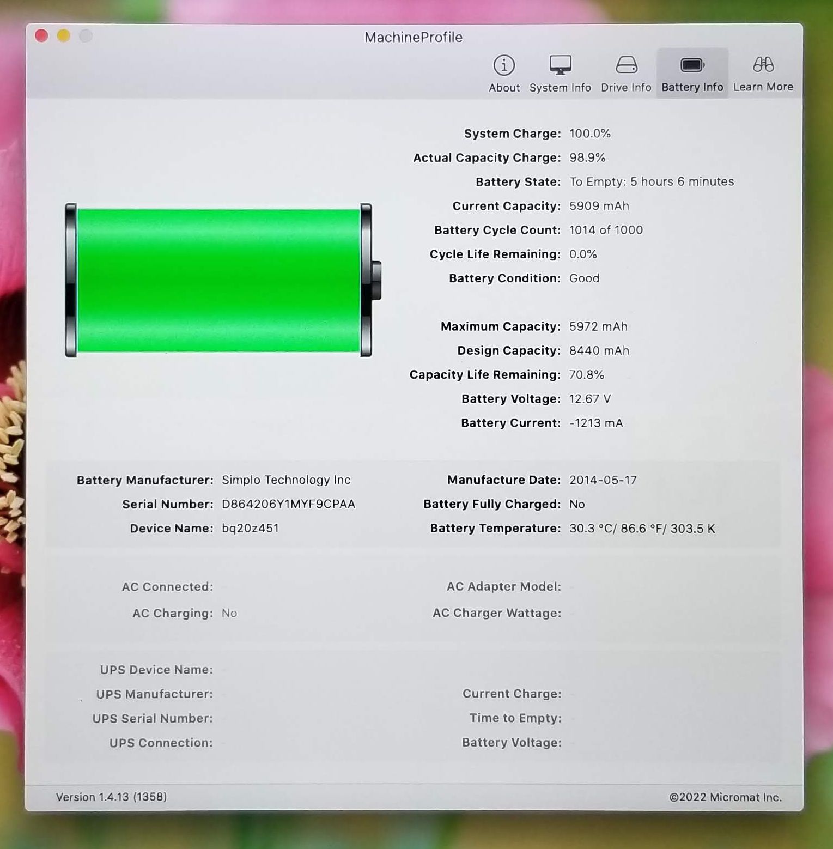The height and width of the screenshot is (849, 833).
Task: Click the ©2022 Micromat Inc. text
Action: (725, 797)
